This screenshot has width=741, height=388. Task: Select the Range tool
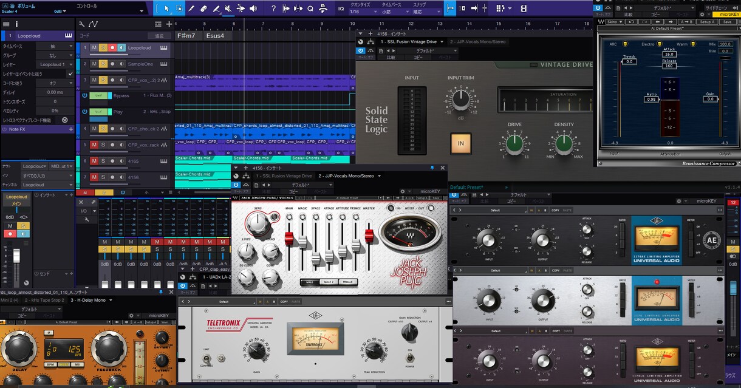[x=180, y=9]
